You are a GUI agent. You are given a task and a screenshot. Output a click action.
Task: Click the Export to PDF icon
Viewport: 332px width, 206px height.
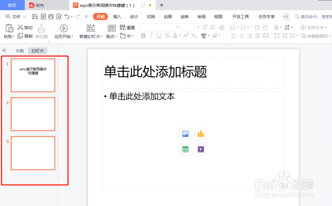43,17
